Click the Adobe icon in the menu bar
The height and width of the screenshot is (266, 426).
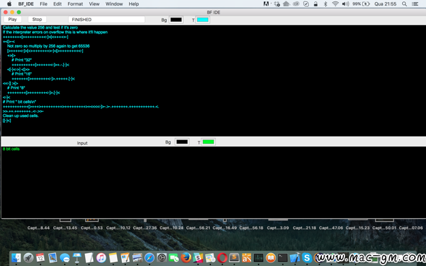(x=266, y=4)
